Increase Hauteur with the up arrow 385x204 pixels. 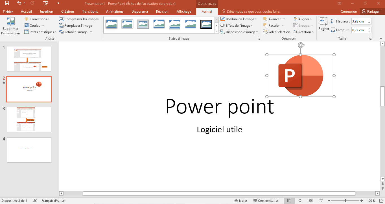(x=369, y=20)
